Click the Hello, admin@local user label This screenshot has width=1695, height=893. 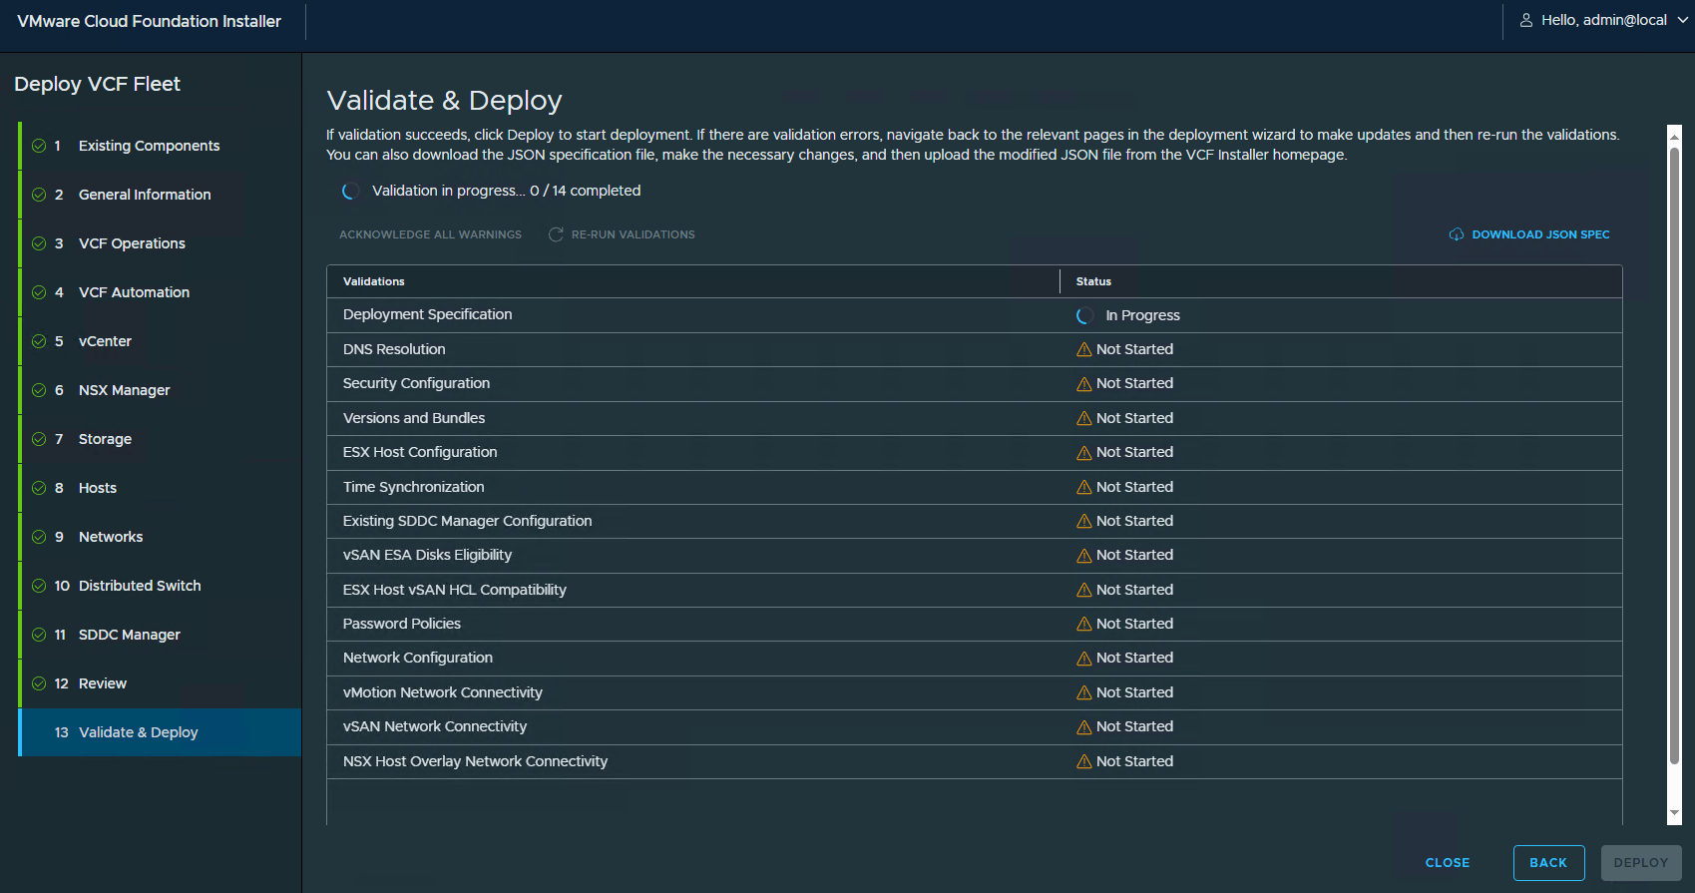click(x=1604, y=20)
